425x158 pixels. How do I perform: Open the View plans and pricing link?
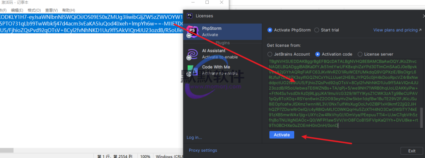click(397, 30)
